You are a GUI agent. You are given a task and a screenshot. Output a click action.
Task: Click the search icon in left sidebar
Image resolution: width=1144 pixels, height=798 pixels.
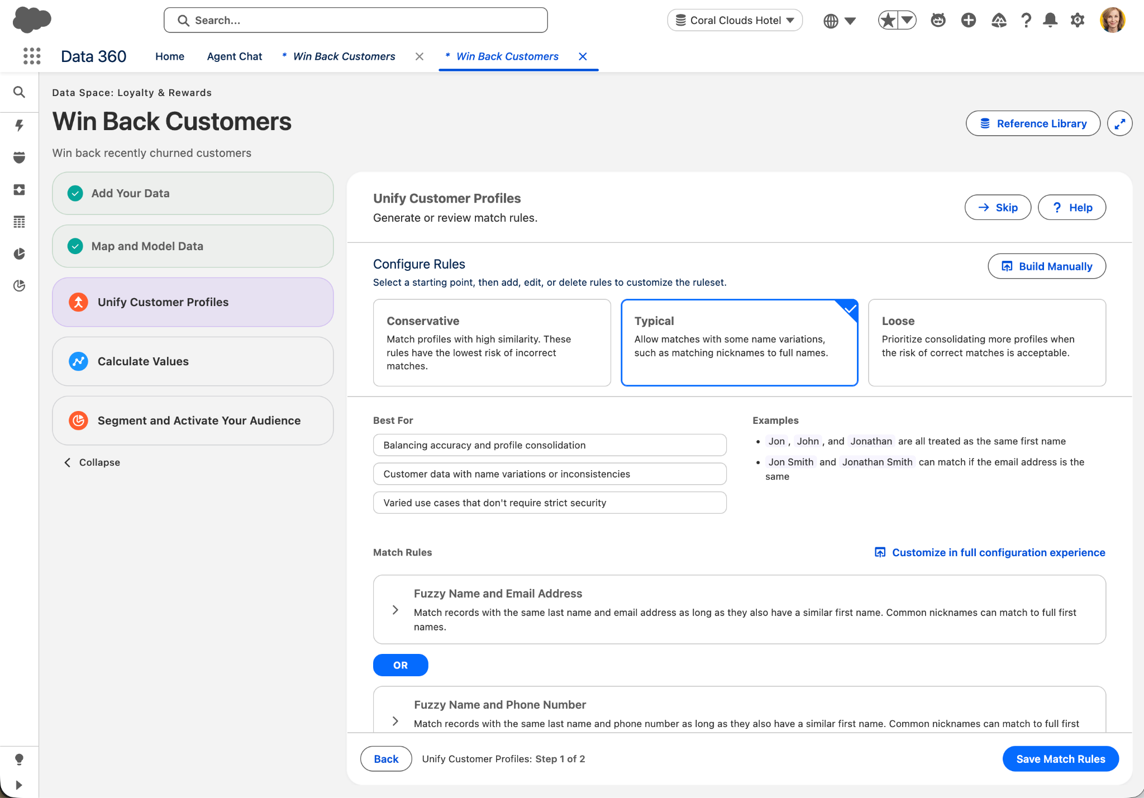point(20,92)
